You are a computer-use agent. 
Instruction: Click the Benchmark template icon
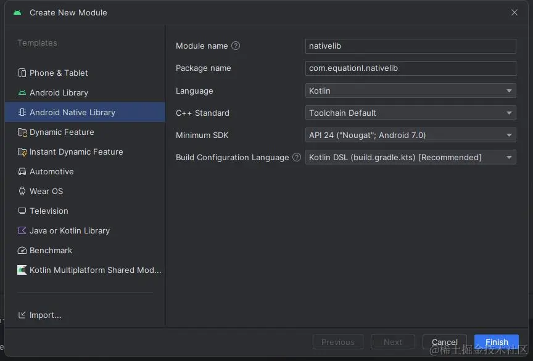tap(22, 250)
